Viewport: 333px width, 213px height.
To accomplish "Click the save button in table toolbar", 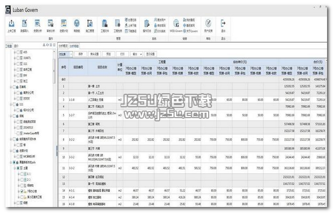I will click(81, 54).
